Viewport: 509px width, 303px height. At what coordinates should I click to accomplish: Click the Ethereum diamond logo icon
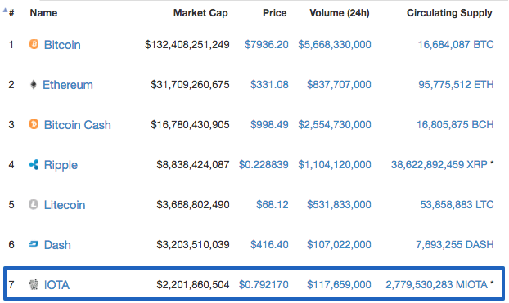click(x=33, y=85)
